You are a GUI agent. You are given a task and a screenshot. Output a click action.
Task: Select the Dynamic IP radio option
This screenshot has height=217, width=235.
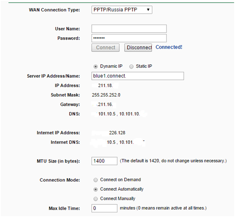(x=96, y=66)
